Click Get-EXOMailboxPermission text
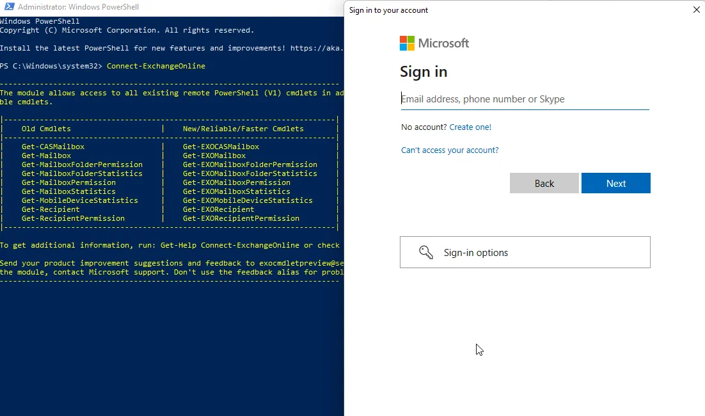The height and width of the screenshot is (416, 705). point(237,182)
